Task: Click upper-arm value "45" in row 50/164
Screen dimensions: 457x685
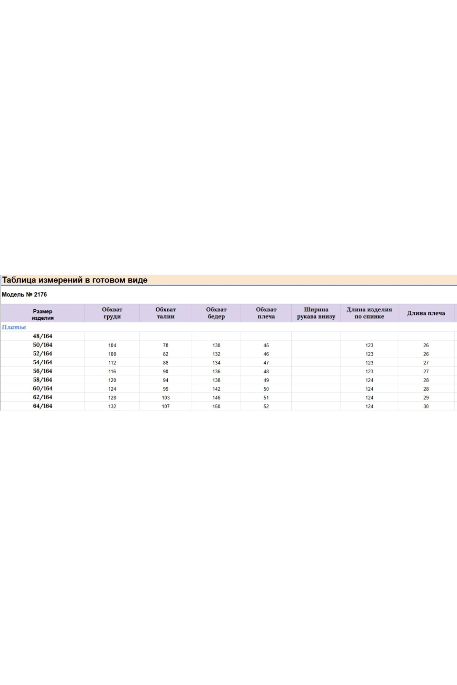Action: (x=266, y=346)
